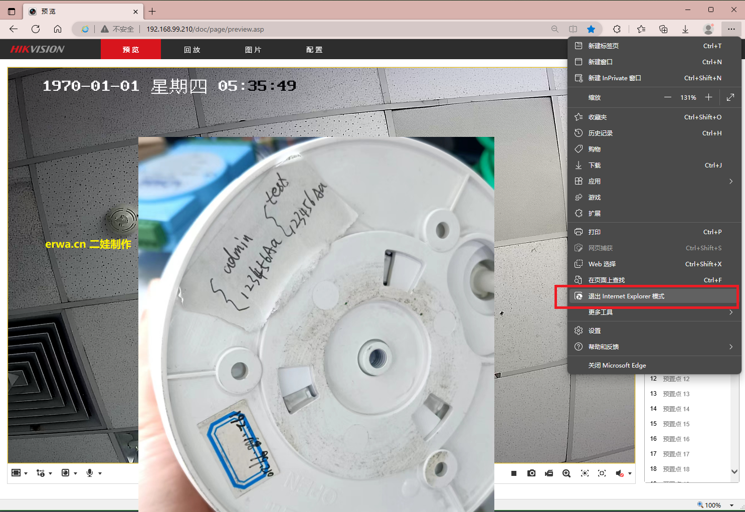
Task: Open the favorites list icon
Action: (x=641, y=29)
